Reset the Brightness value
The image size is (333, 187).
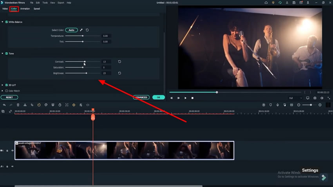tap(119, 73)
